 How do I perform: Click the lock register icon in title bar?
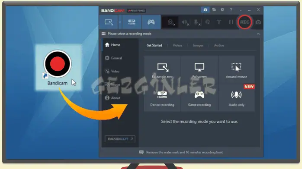tap(206, 9)
